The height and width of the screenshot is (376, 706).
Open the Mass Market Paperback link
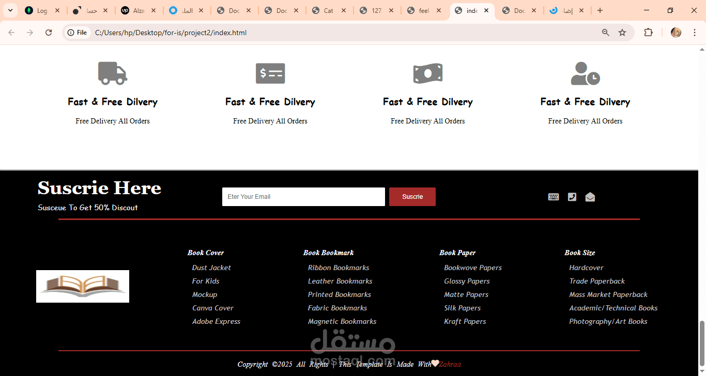608,294
